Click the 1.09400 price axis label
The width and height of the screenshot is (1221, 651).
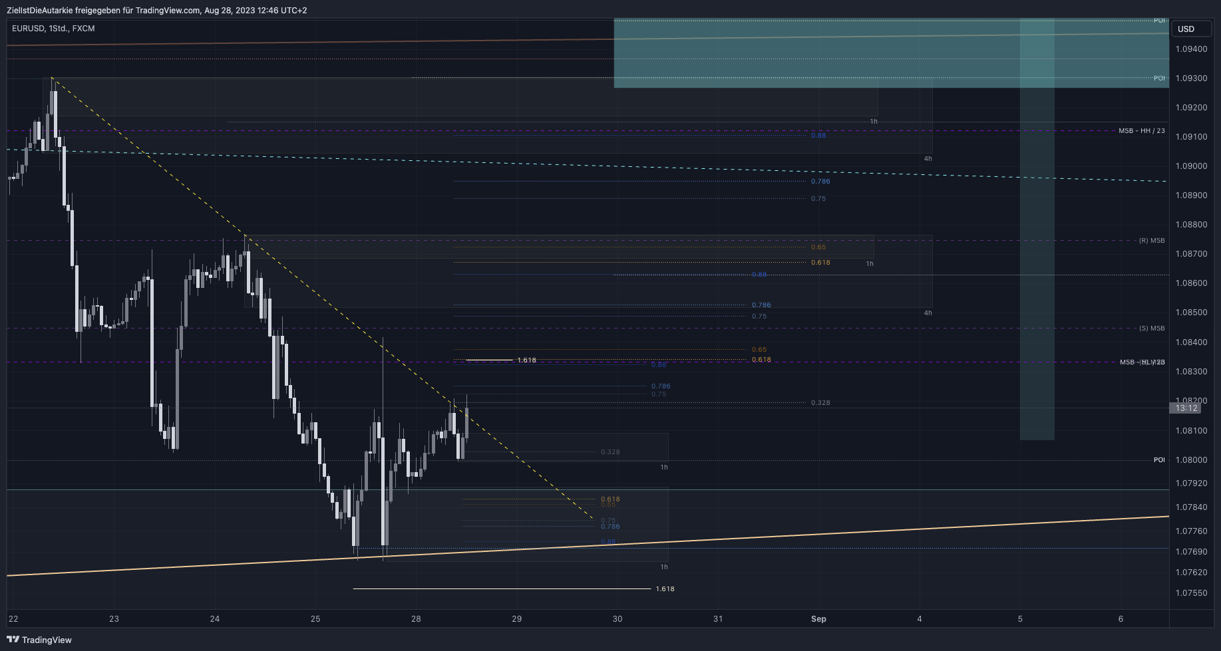[1191, 49]
